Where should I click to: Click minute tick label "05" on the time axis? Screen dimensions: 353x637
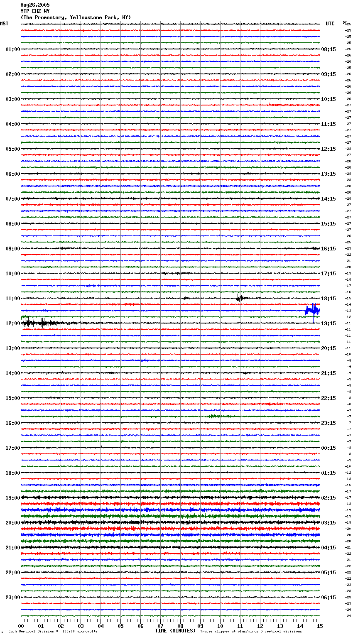click(x=120, y=626)
